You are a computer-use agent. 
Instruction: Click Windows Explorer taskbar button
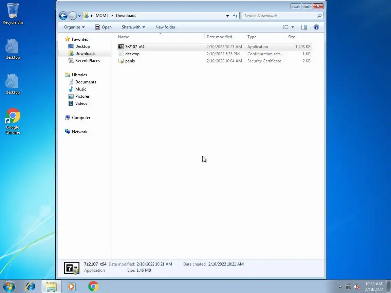click(51, 287)
